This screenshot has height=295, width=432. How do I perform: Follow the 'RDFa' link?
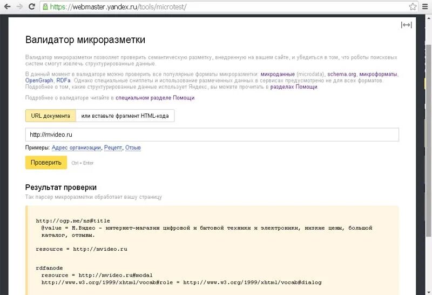pyautogui.click(x=63, y=81)
